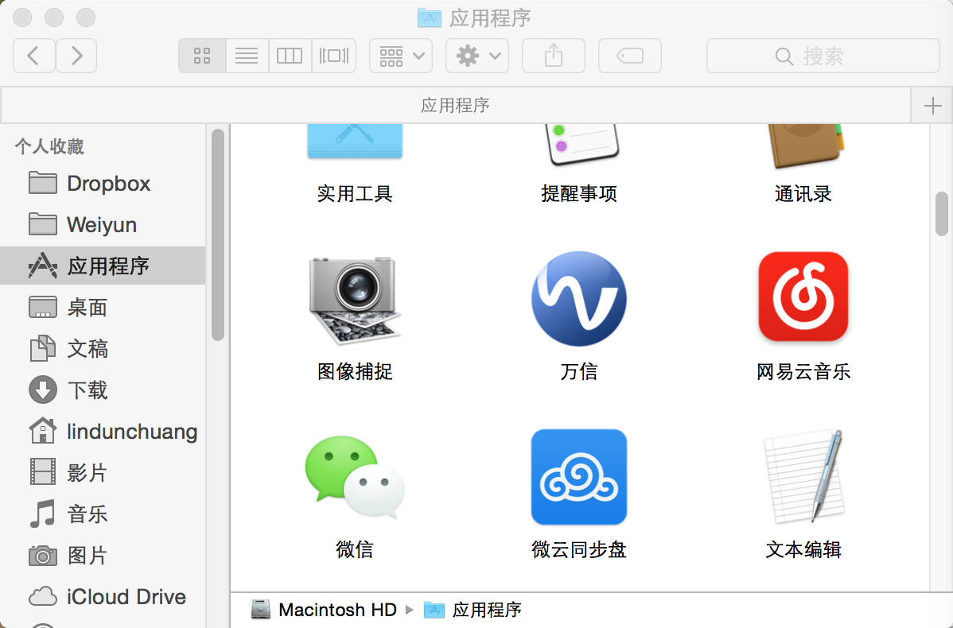This screenshot has height=628, width=953.
Task: Click the 搜索 search field
Action: point(823,56)
